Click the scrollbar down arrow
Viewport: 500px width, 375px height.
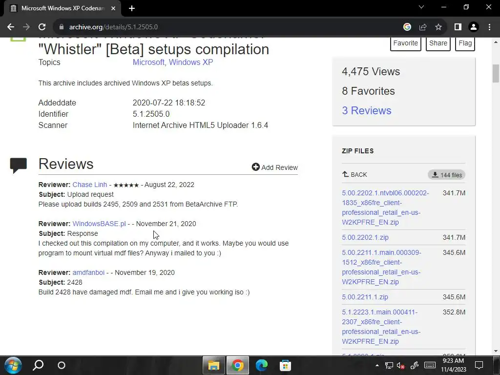496,351
